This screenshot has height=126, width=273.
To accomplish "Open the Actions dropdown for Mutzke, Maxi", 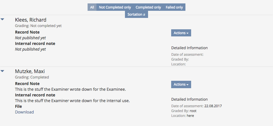I will [181, 84].
